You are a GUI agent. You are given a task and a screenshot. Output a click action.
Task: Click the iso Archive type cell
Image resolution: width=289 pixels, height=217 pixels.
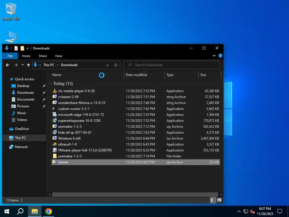tap(175, 138)
